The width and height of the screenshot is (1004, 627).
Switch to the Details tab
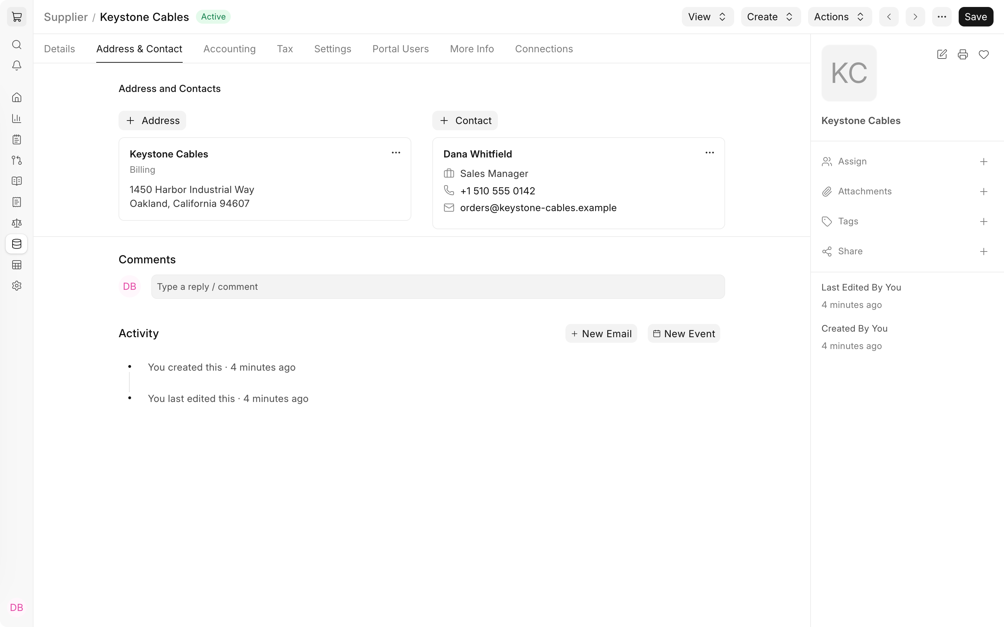[59, 49]
